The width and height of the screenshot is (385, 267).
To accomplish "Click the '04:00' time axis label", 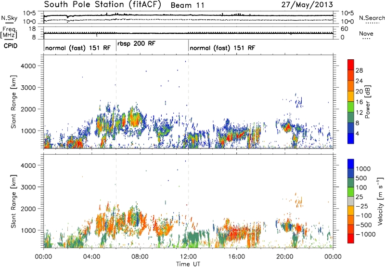I will (92, 257).
